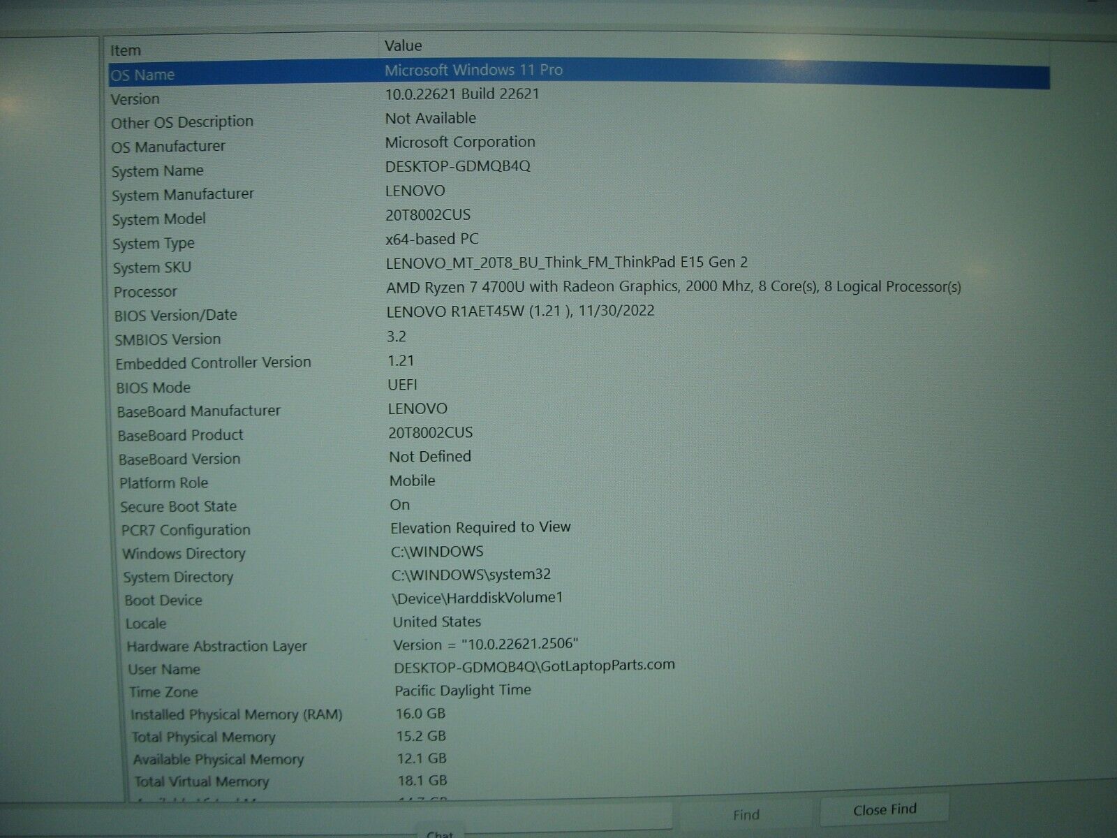This screenshot has width=1117, height=838.
Task: Click the x64-based PC value
Action: click(432, 239)
